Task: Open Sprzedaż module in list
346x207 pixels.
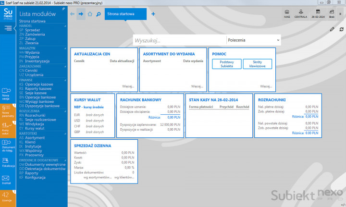Action: point(32,29)
